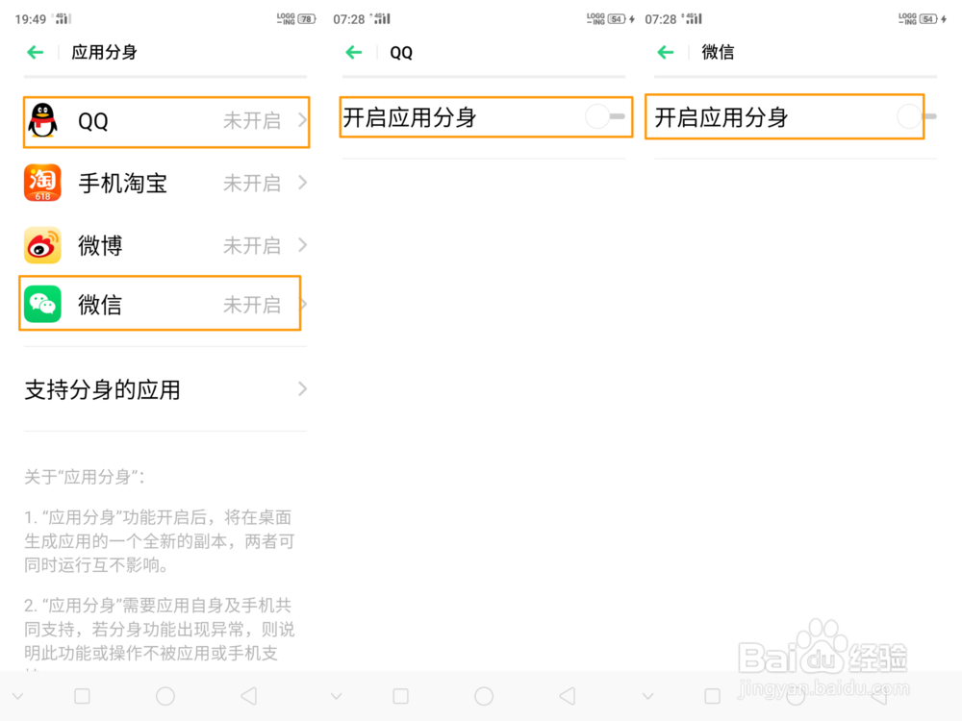Image resolution: width=962 pixels, height=721 pixels.
Task: Open 微博 row chevron arrow
Action: click(x=302, y=245)
